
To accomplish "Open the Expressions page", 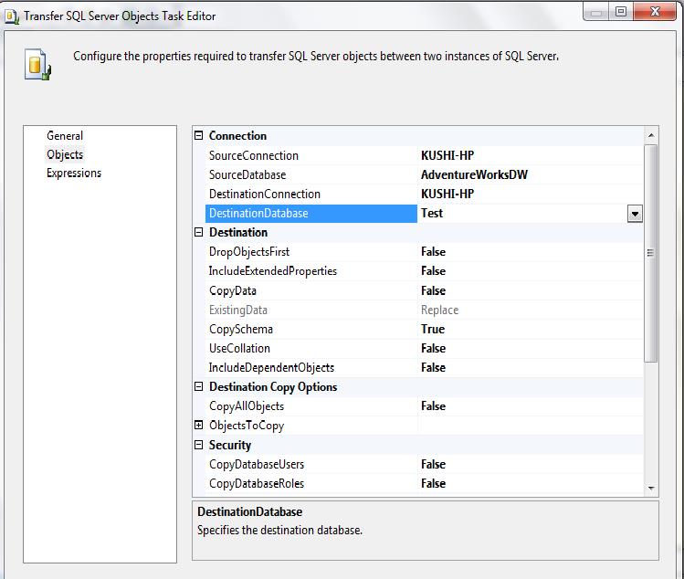I will click(74, 174).
